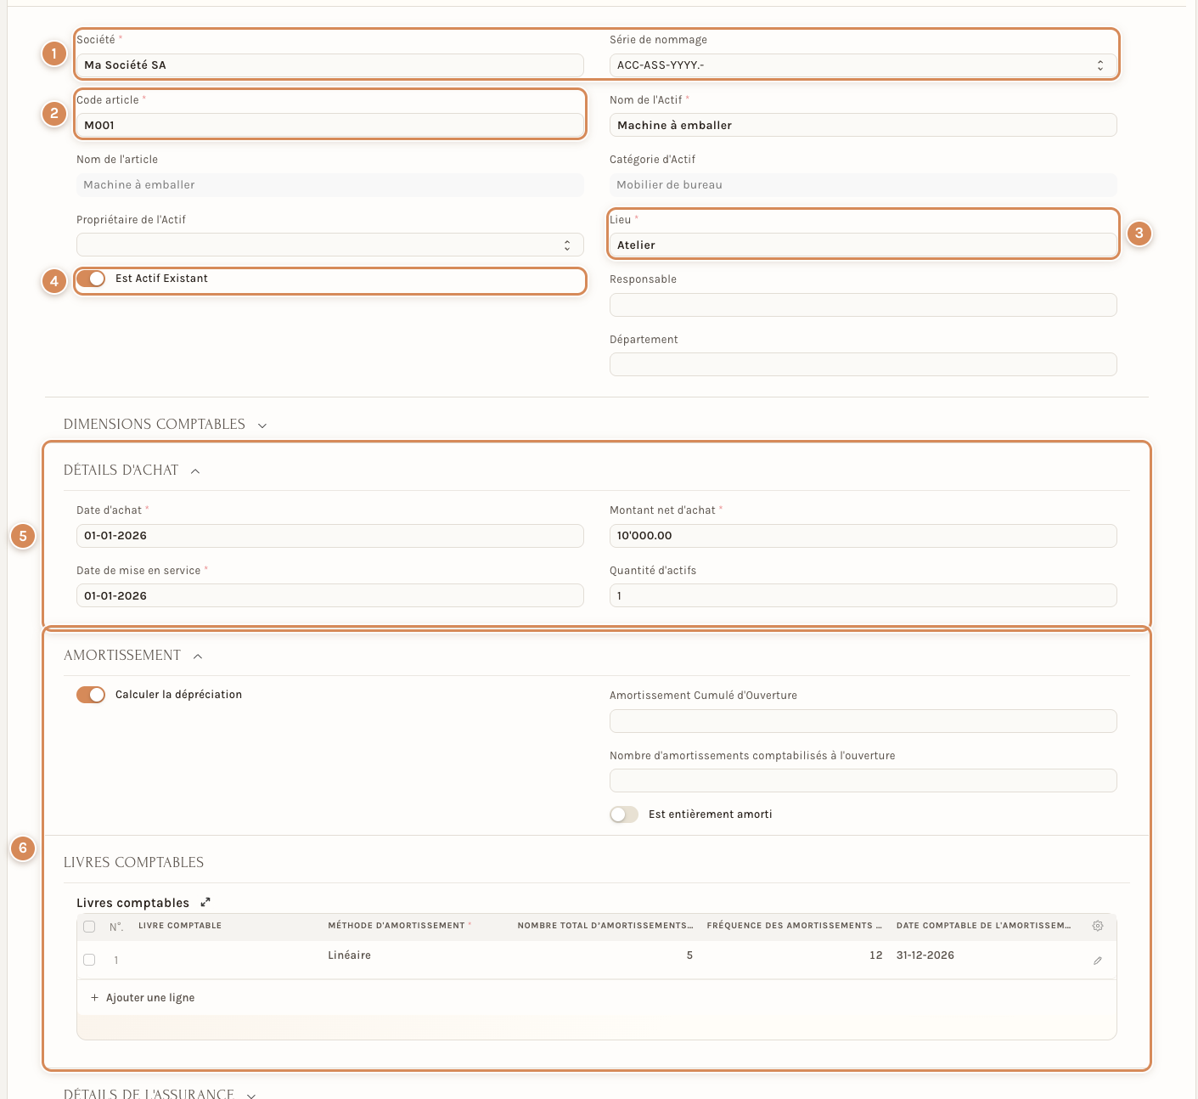1198x1099 pixels.
Task: Edit the Linéaire row with pencil icon
Action: click(1097, 961)
